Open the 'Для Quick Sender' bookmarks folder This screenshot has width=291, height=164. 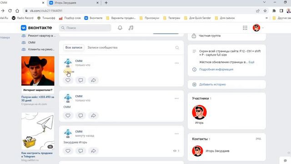(197, 18)
